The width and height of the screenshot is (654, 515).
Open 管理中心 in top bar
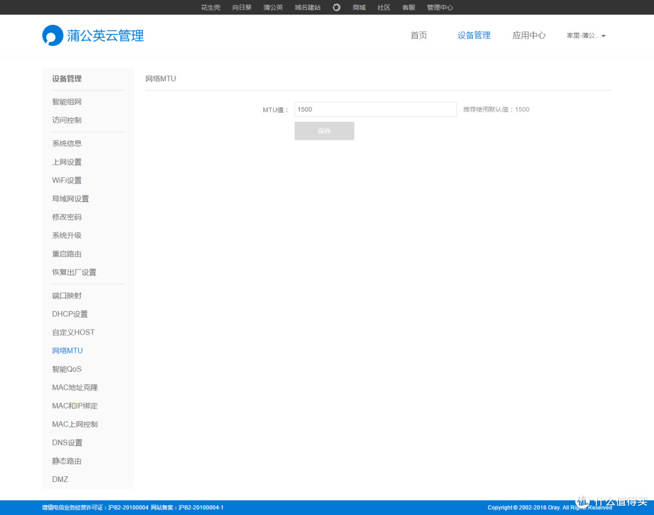click(440, 7)
